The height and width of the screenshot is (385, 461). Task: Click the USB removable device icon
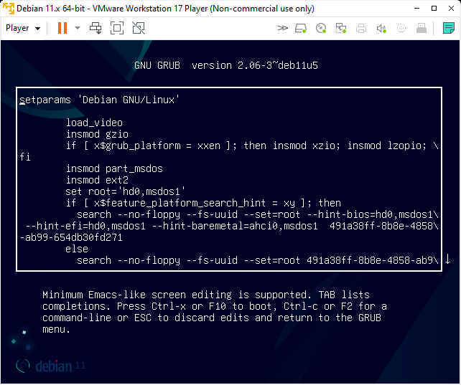(x=422, y=28)
